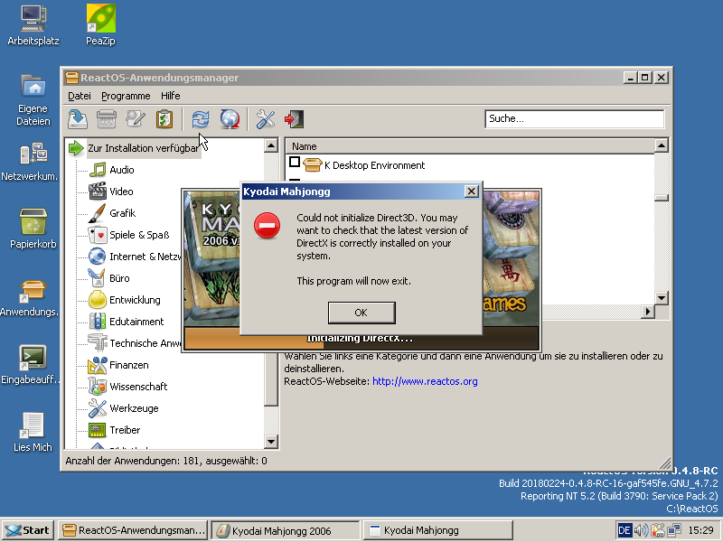
Task: Click category tree scroll-up arrow
Action: [271, 145]
